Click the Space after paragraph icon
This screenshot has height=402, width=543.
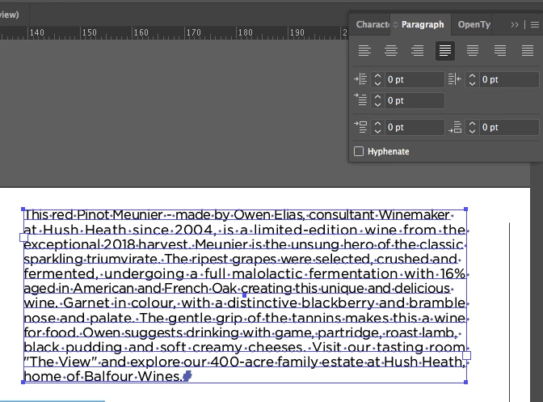pos(455,127)
